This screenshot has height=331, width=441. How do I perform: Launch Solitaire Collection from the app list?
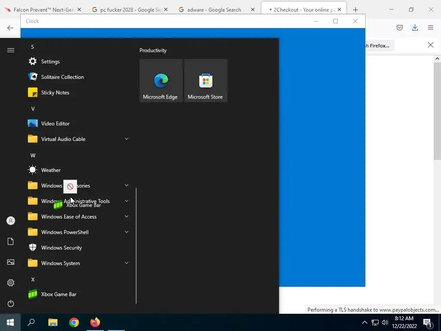(79, 77)
